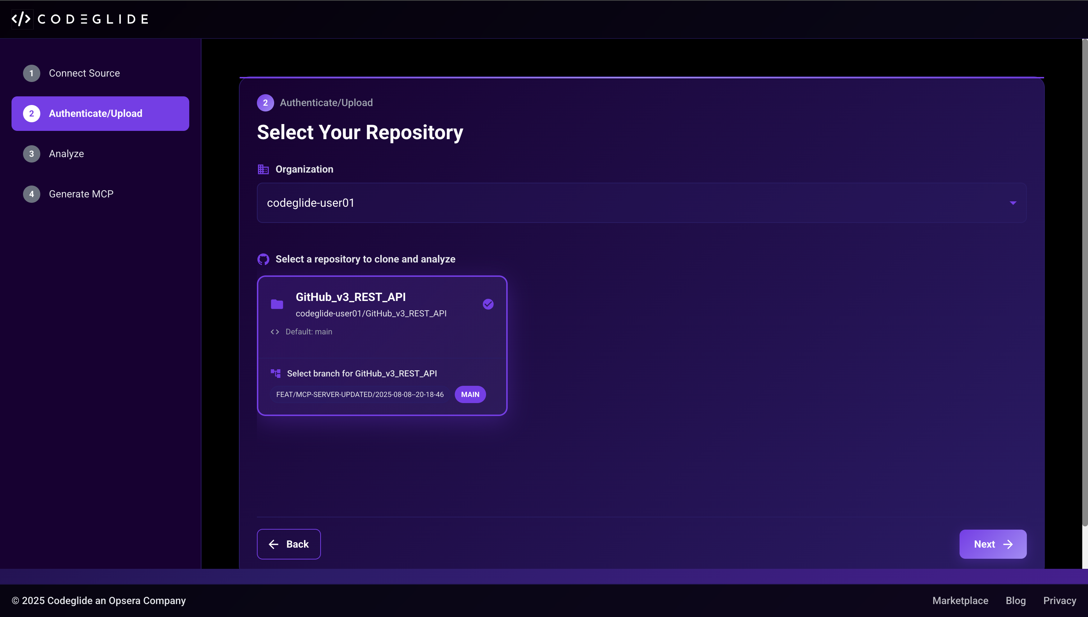Click the step 4 number circle
Screen dimensions: 1088x617
[x=31, y=194]
